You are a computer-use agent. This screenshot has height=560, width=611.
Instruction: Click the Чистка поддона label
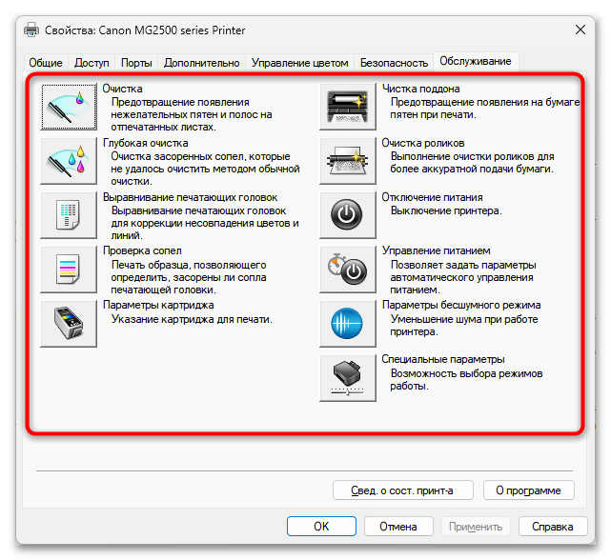(421, 89)
